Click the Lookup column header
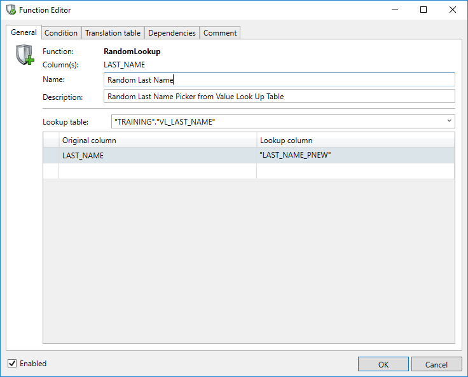468x377 pixels. coord(355,140)
